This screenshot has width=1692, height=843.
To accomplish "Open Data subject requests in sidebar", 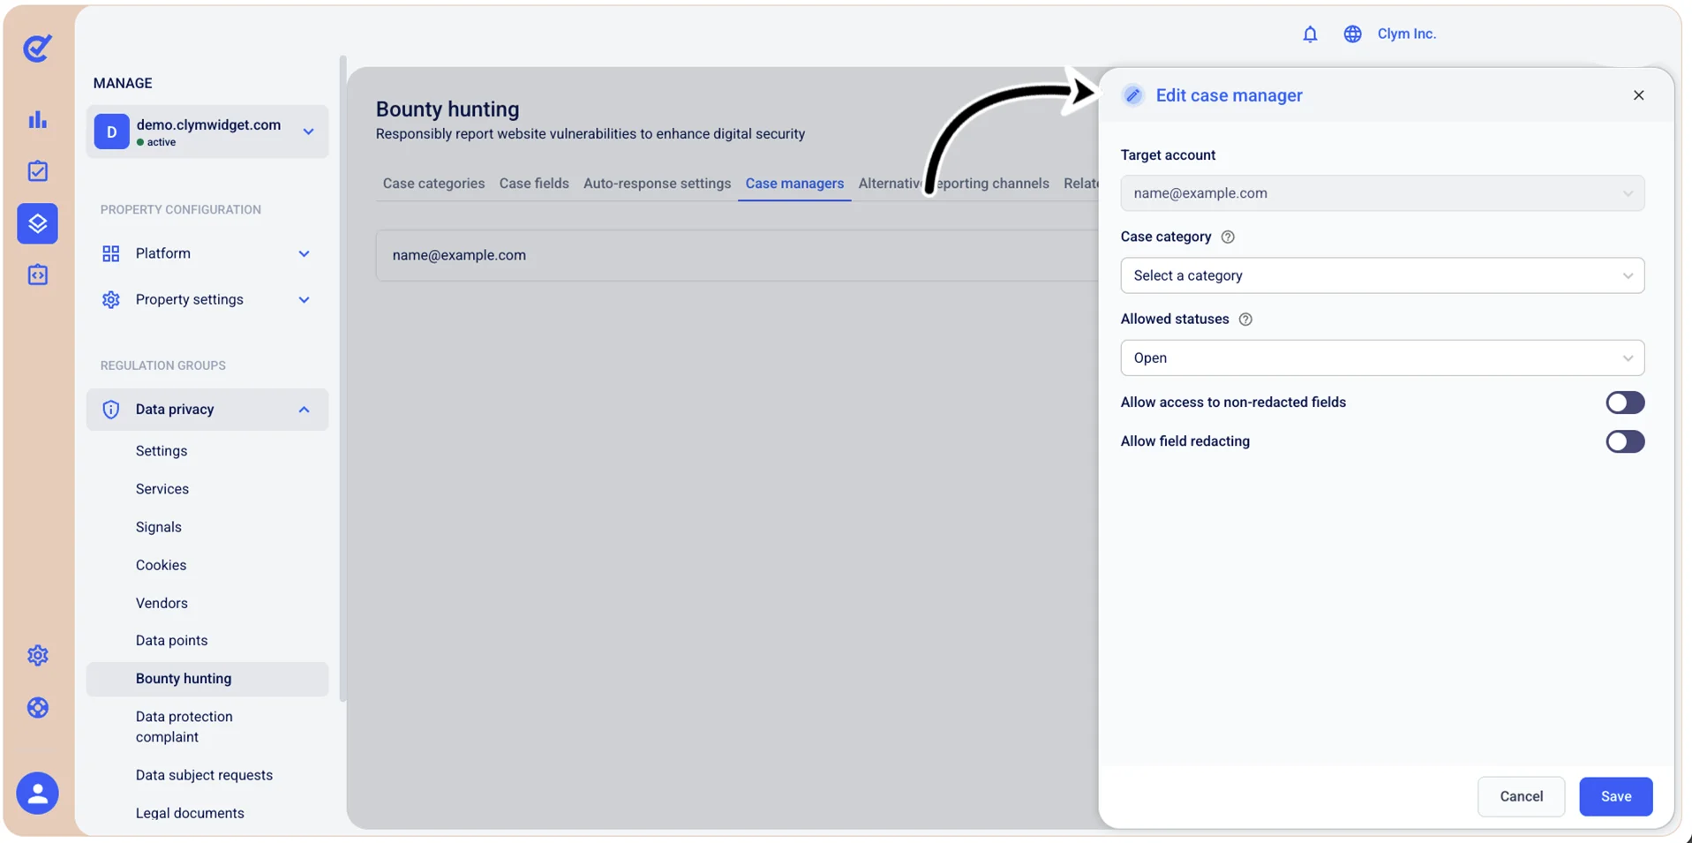I will tap(204, 775).
